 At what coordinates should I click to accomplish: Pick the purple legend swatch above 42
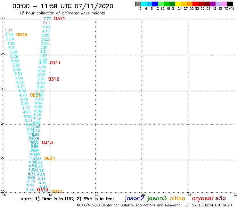(213, 4)
